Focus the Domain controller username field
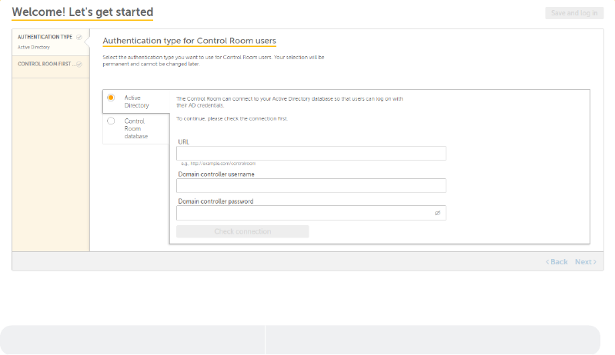This screenshot has height=355, width=615. click(x=311, y=186)
